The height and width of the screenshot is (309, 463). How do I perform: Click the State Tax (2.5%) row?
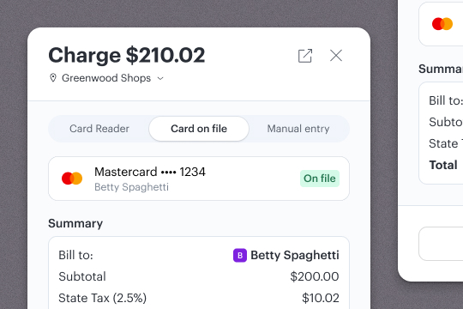(199, 298)
